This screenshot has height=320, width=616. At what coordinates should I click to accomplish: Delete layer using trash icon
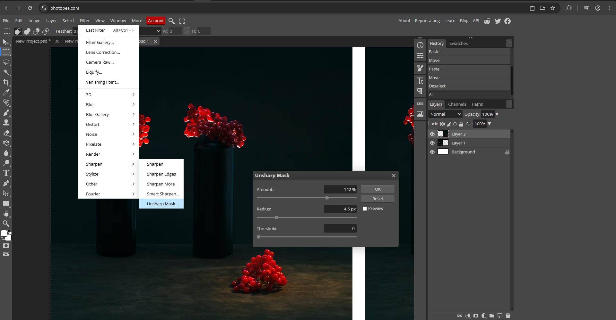tap(508, 316)
